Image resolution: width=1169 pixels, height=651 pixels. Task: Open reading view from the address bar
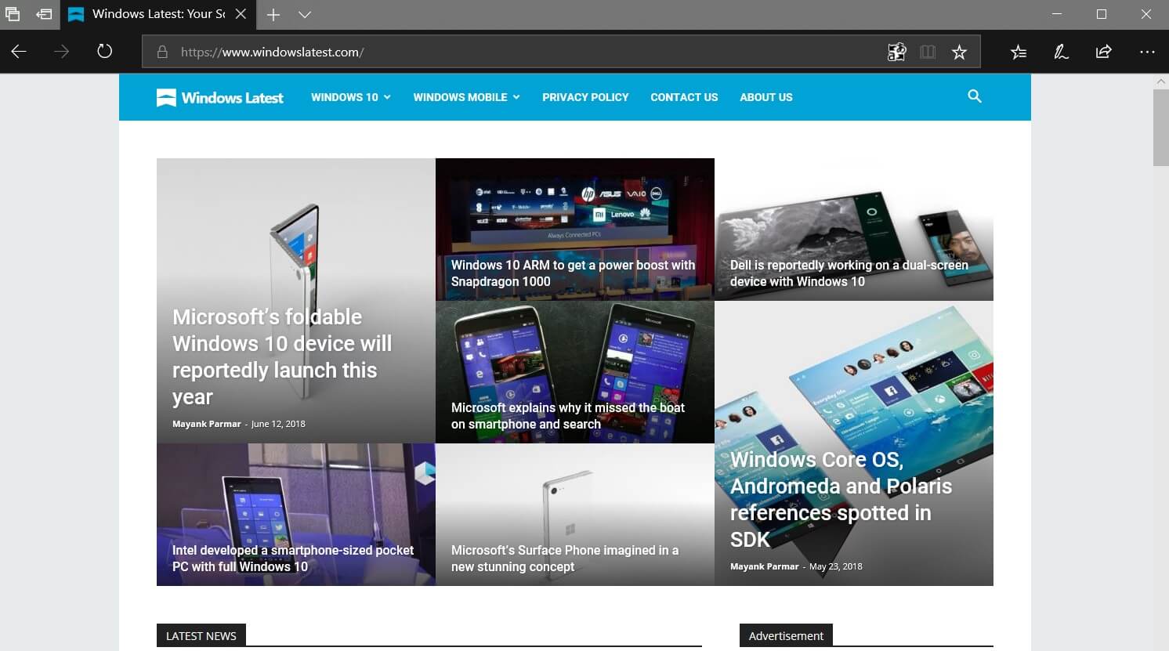pos(928,52)
